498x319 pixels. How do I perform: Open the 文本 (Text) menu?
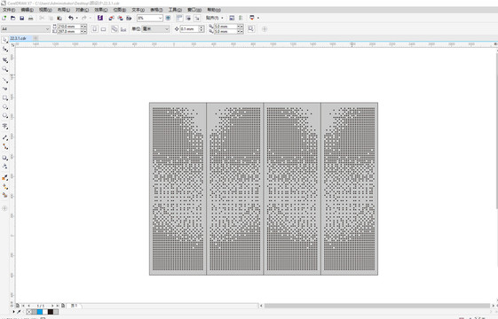tap(138, 10)
